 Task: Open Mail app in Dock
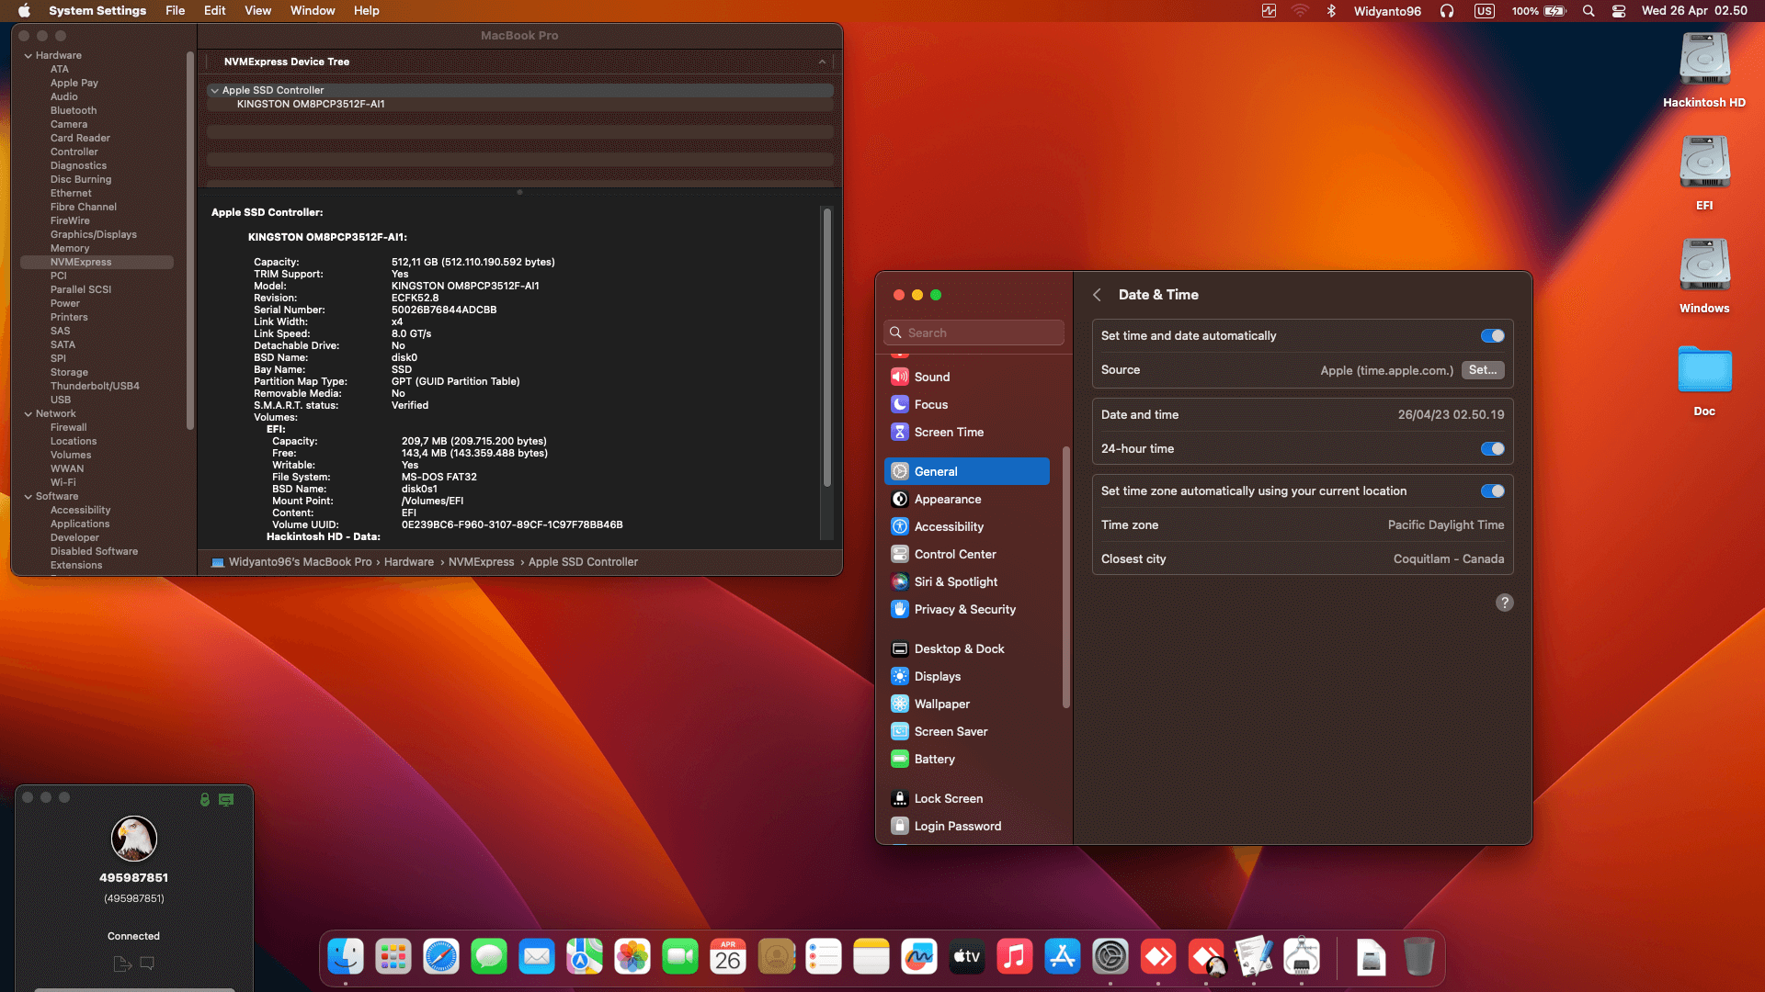(537, 957)
